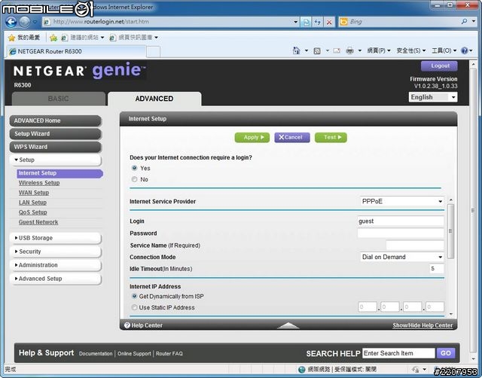Open Internet Service Provider PPPoE dropdown
The height and width of the screenshot is (378, 482).
pyautogui.click(x=401, y=201)
